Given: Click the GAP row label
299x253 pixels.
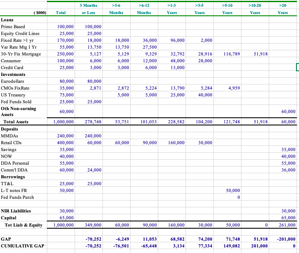Looking at the screenshot, I should click(6, 239).
